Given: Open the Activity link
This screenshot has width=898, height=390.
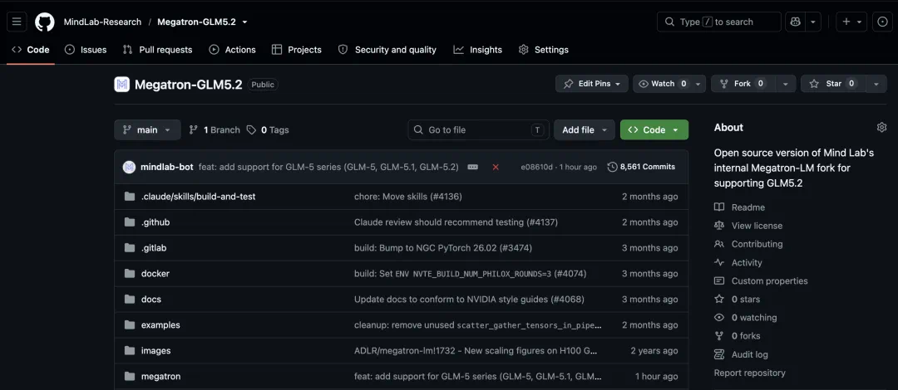Looking at the screenshot, I should (x=738, y=262).
